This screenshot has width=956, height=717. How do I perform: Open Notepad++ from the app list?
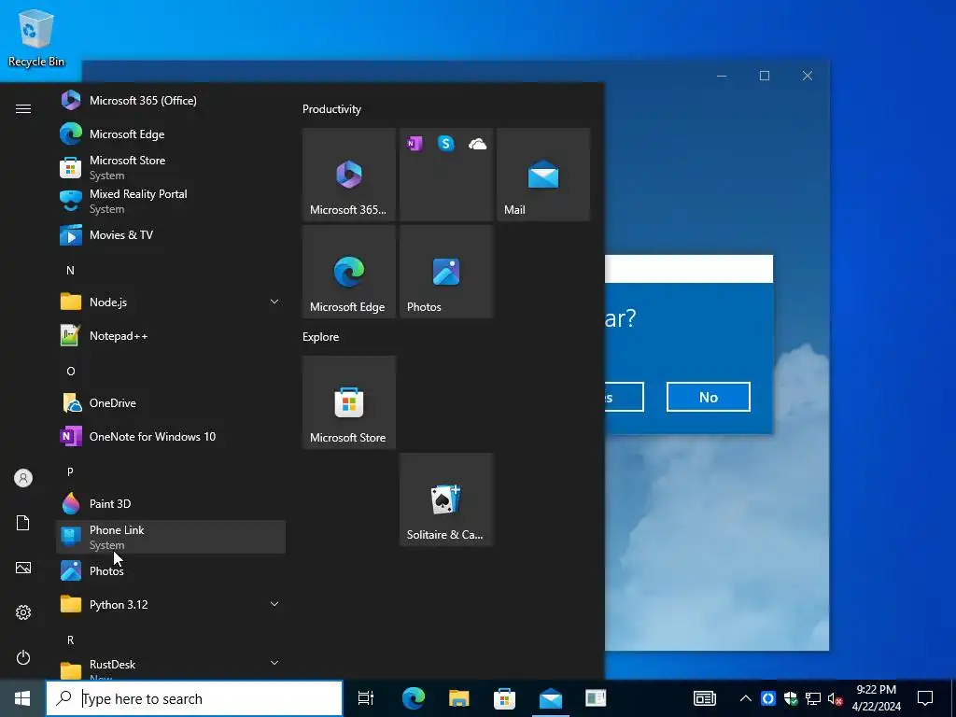pos(171,336)
